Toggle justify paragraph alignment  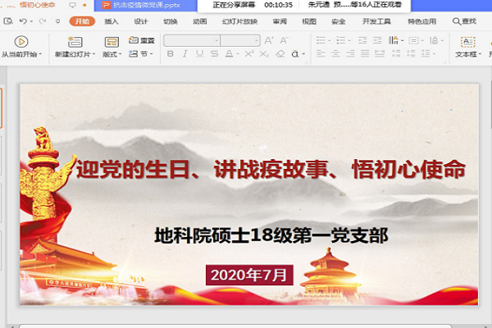(365, 54)
